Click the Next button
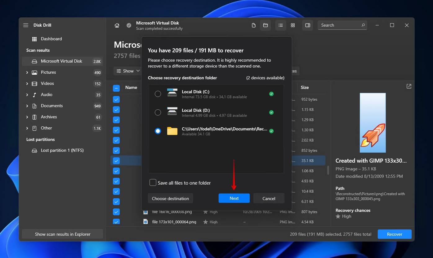 click(x=234, y=198)
